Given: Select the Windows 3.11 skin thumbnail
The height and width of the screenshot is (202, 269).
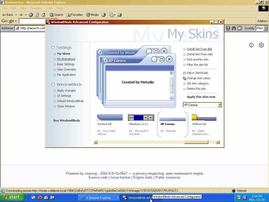Looking at the screenshot, I should click(x=141, y=118).
